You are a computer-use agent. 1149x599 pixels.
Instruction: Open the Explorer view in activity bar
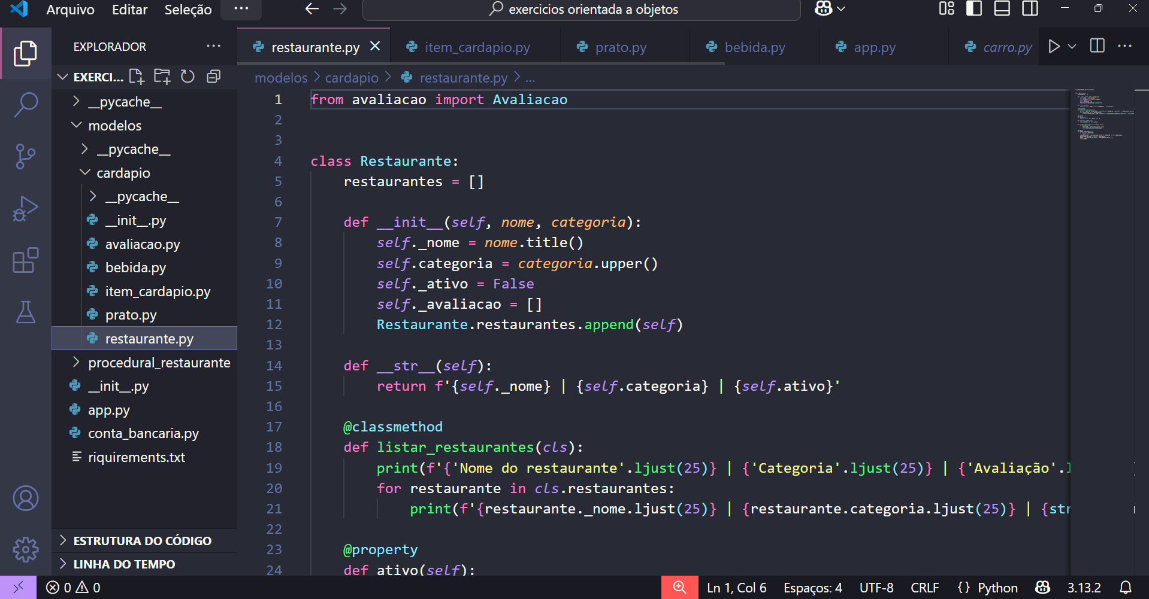(x=25, y=53)
